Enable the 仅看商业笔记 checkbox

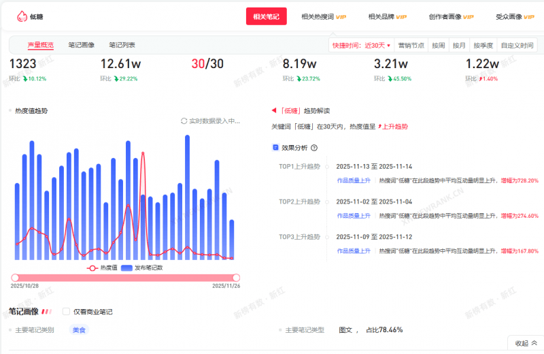tap(66, 312)
